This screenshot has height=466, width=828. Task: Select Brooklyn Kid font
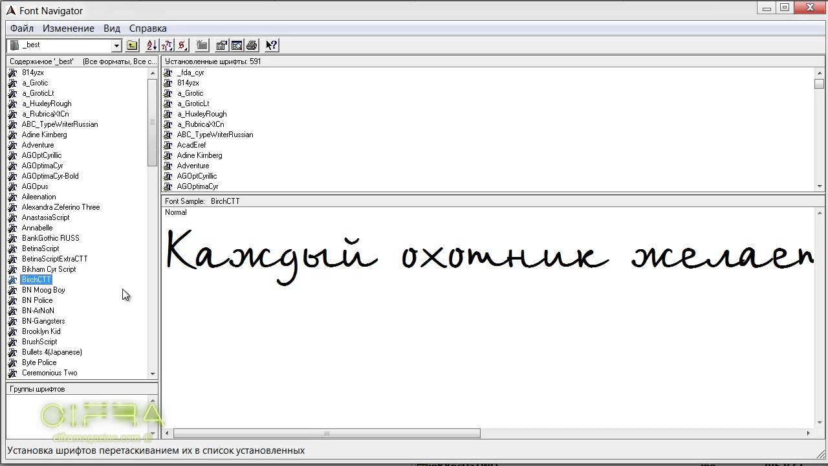point(41,331)
